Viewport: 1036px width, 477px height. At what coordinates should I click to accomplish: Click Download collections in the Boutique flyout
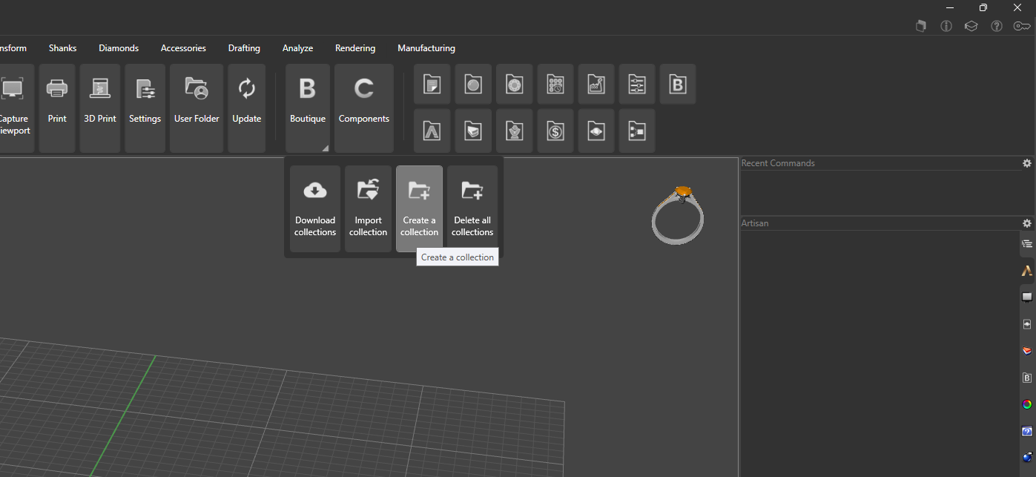coord(315,208)
